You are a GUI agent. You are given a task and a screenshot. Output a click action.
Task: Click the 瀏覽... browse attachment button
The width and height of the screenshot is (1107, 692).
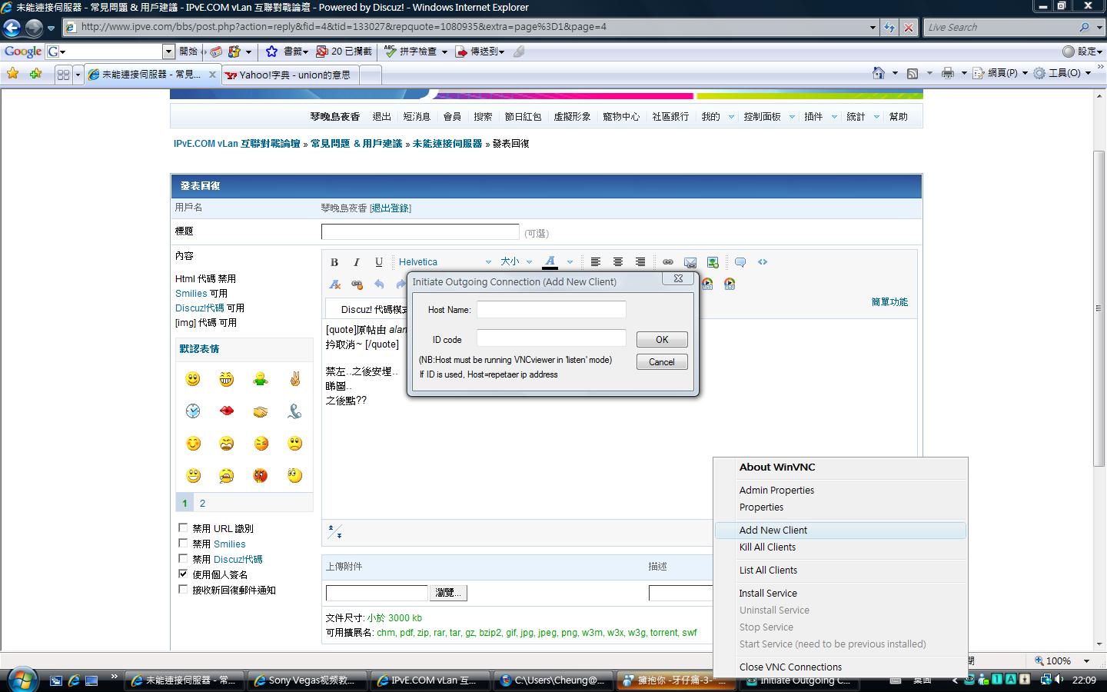(448, 593)
